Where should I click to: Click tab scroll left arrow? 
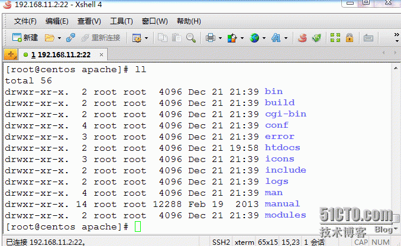coord(383,53)
